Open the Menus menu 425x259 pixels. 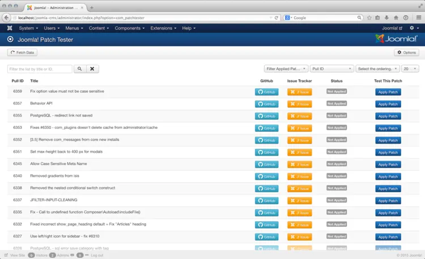(x=74, y=28)
